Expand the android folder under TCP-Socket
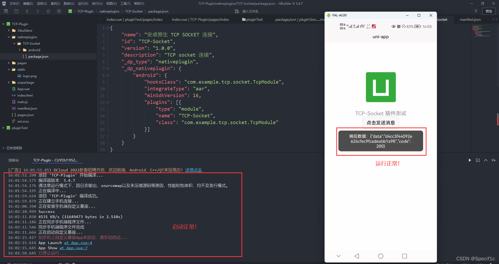The height and width of the screenshot is (264, 499). click(19, 50)
